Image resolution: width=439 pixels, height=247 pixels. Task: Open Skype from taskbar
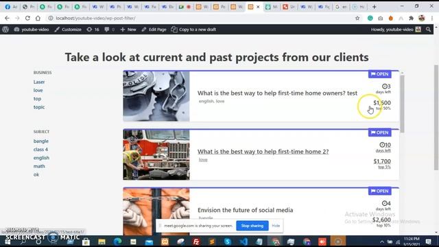coord(227,242)
